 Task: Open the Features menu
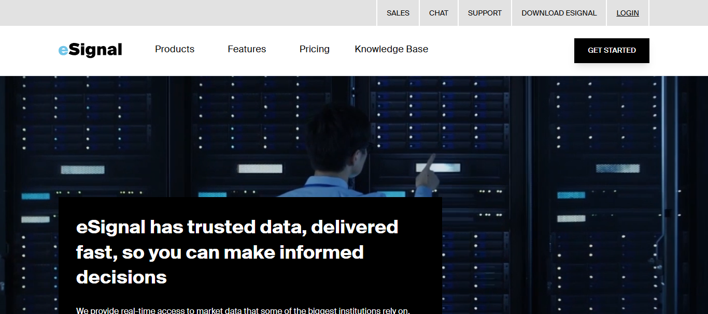click(247, 49)
